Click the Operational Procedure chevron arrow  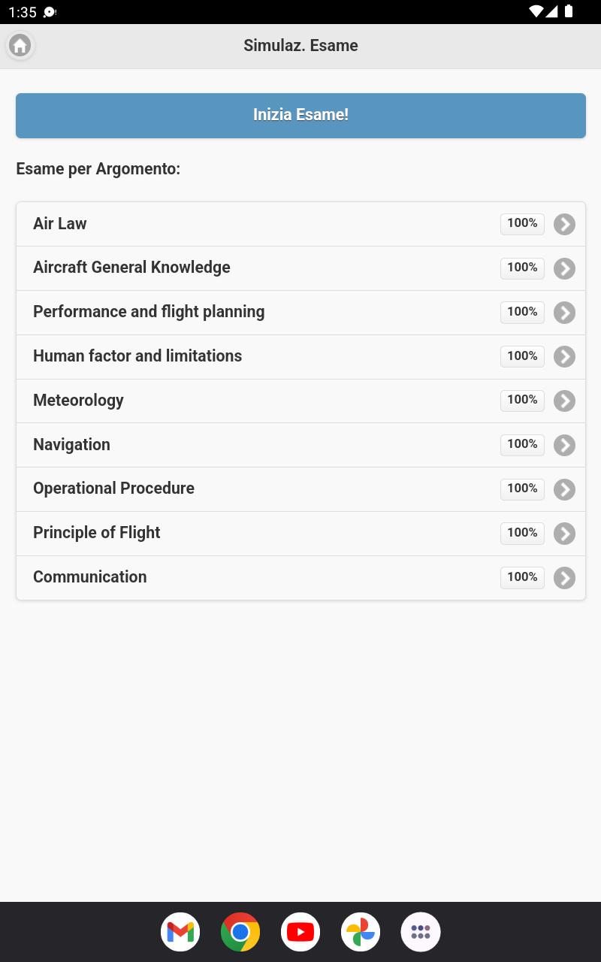pos(564,489)
